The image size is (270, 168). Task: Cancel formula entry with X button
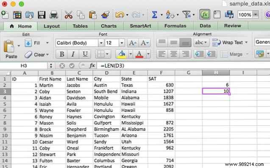(62, 66)
